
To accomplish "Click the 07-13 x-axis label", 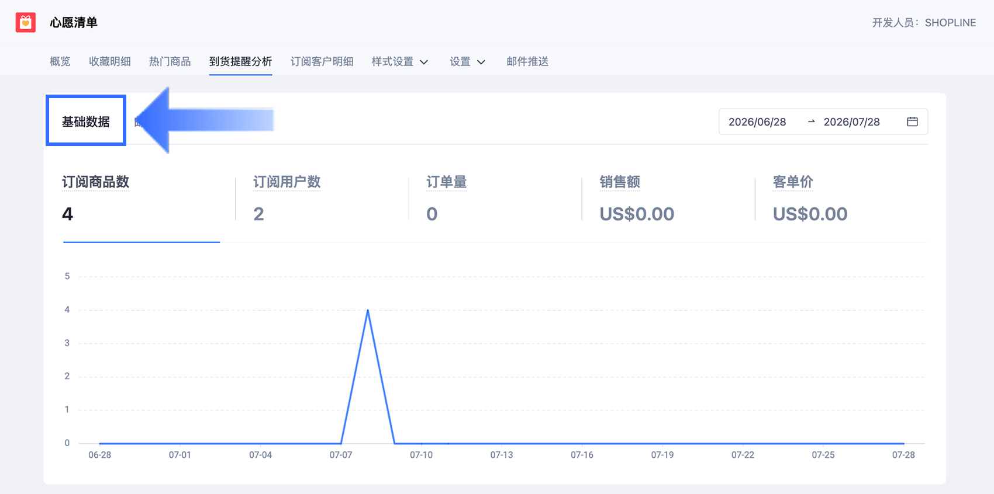I will 502,455.
